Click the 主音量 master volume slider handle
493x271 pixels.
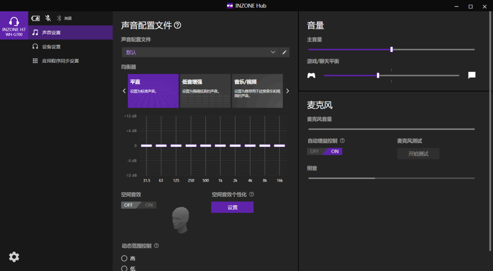[391, 49]
